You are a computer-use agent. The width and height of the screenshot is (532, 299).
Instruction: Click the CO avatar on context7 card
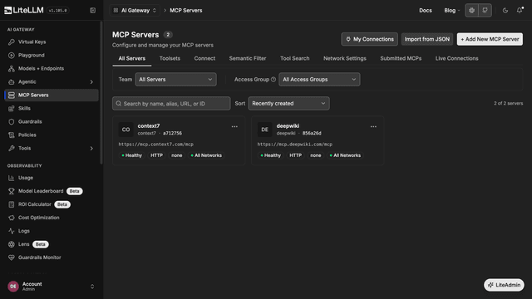click(x=126, y=130)
